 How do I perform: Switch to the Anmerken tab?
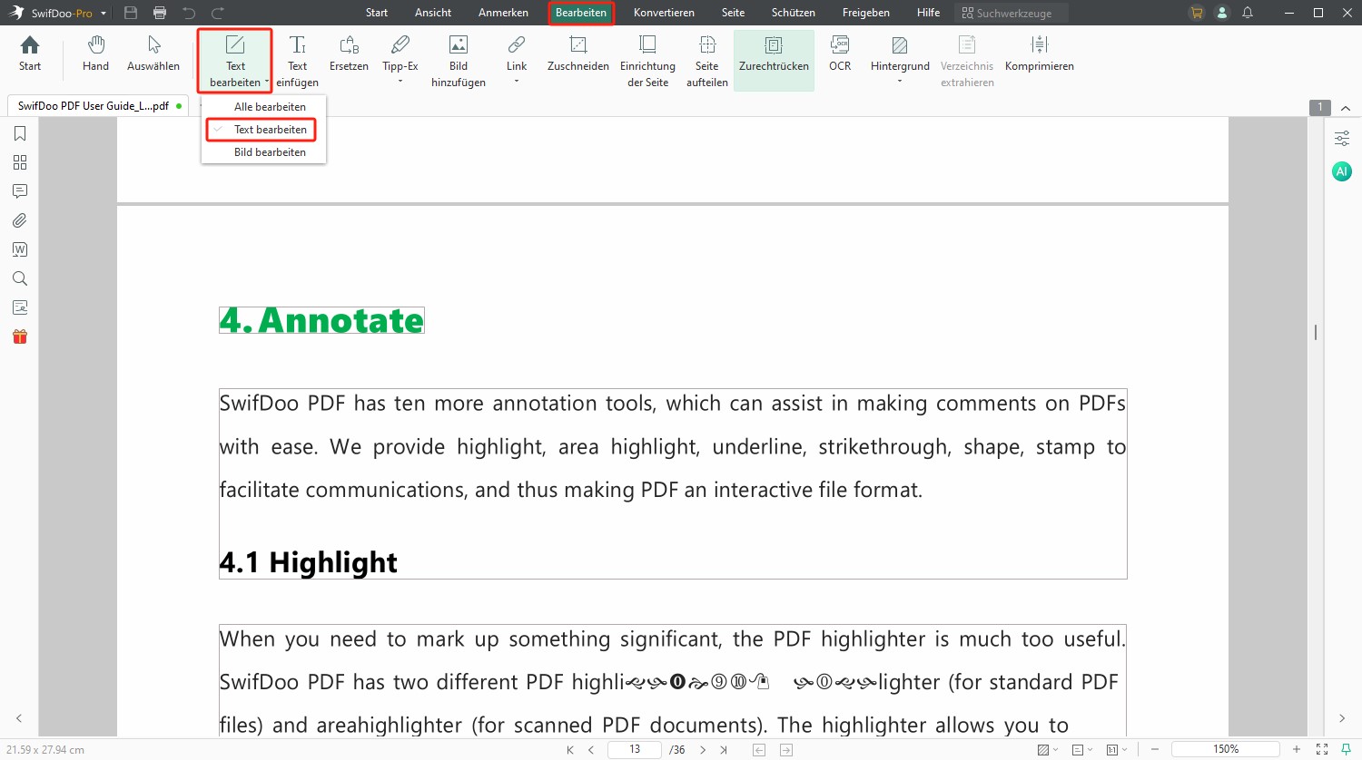[503, 13]
